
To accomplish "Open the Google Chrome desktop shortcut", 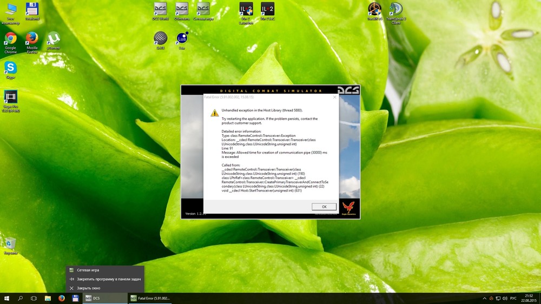I will [x=10, y=39].
